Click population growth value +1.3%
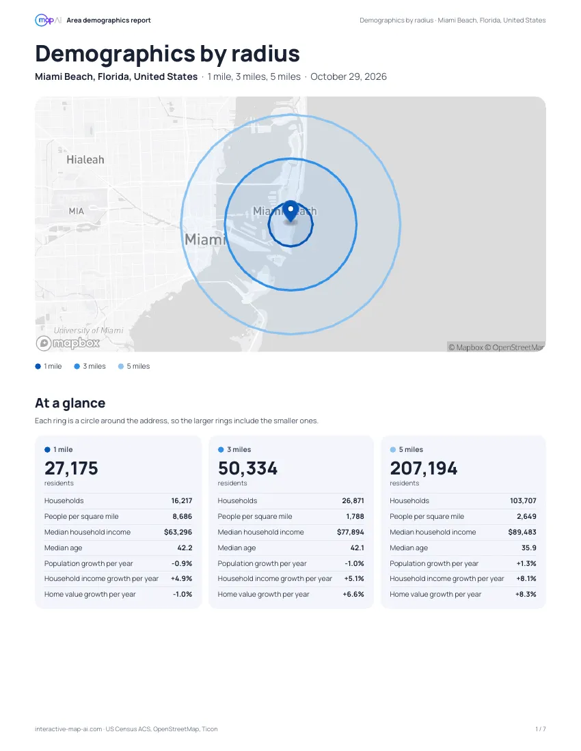Screen dimensions: 581x751 pos(526,564)
